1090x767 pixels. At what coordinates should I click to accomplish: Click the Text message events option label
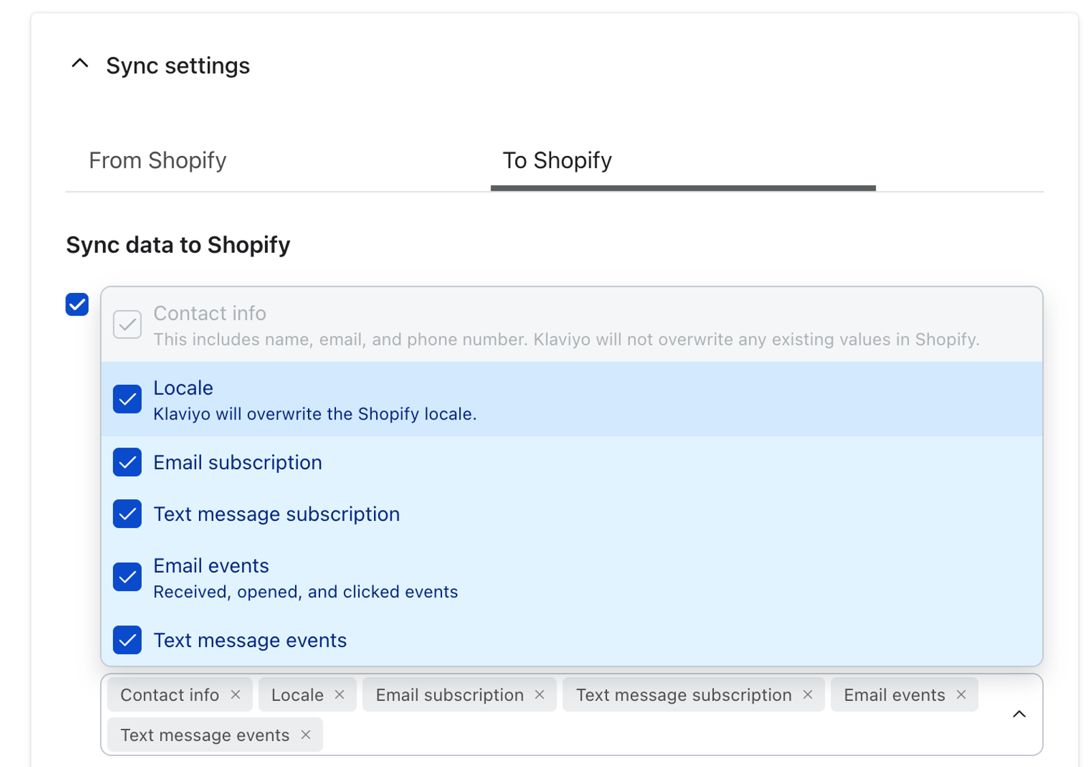(249, 640)
